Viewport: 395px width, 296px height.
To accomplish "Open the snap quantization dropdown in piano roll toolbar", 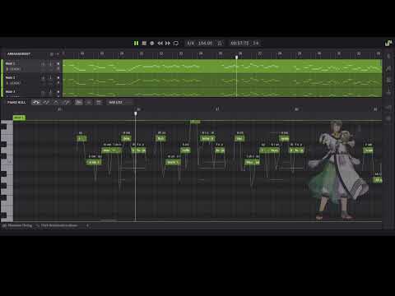I will 119,102.
